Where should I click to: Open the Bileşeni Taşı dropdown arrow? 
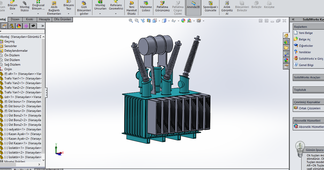[69, 14]
